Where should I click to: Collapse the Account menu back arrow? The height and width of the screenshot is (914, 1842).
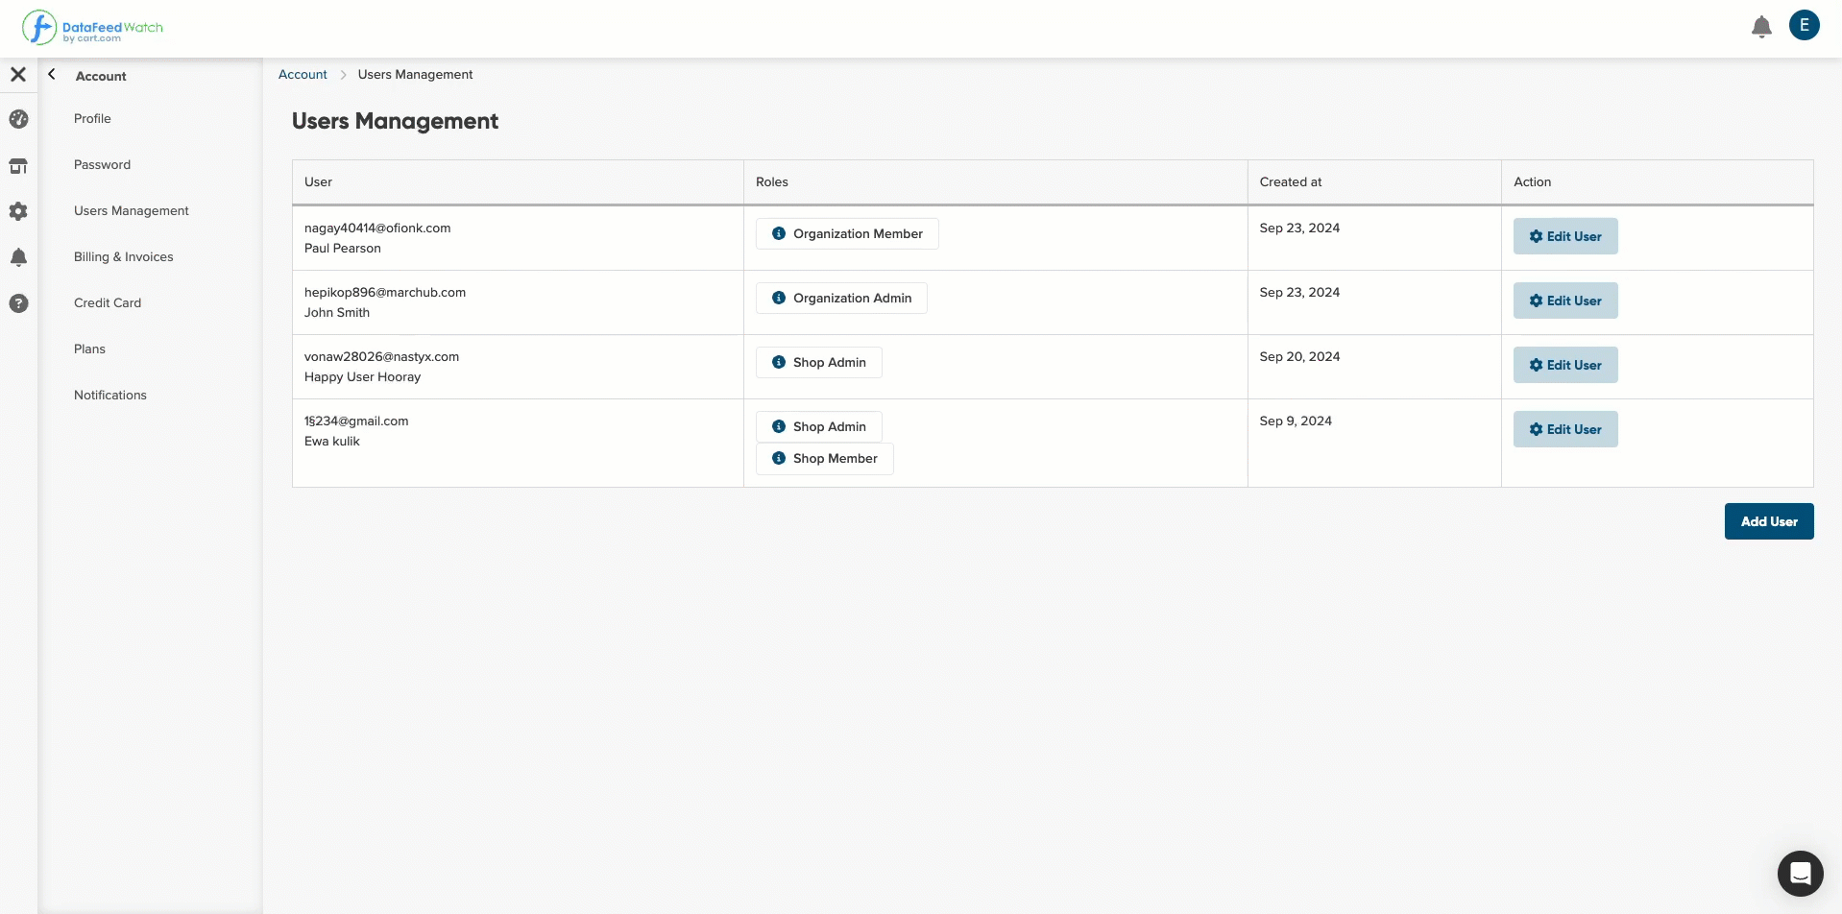[52, 74]
